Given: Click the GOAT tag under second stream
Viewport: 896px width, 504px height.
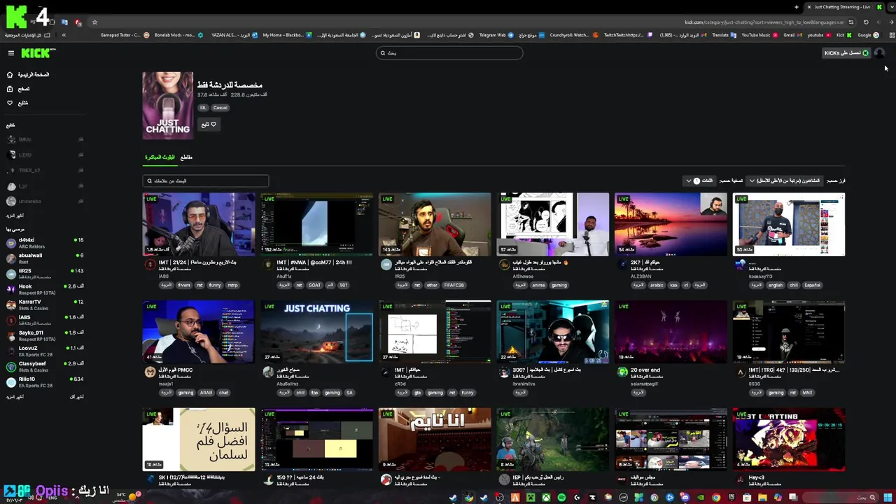Looking at the screenshot, I should click(x=314, y=286).
